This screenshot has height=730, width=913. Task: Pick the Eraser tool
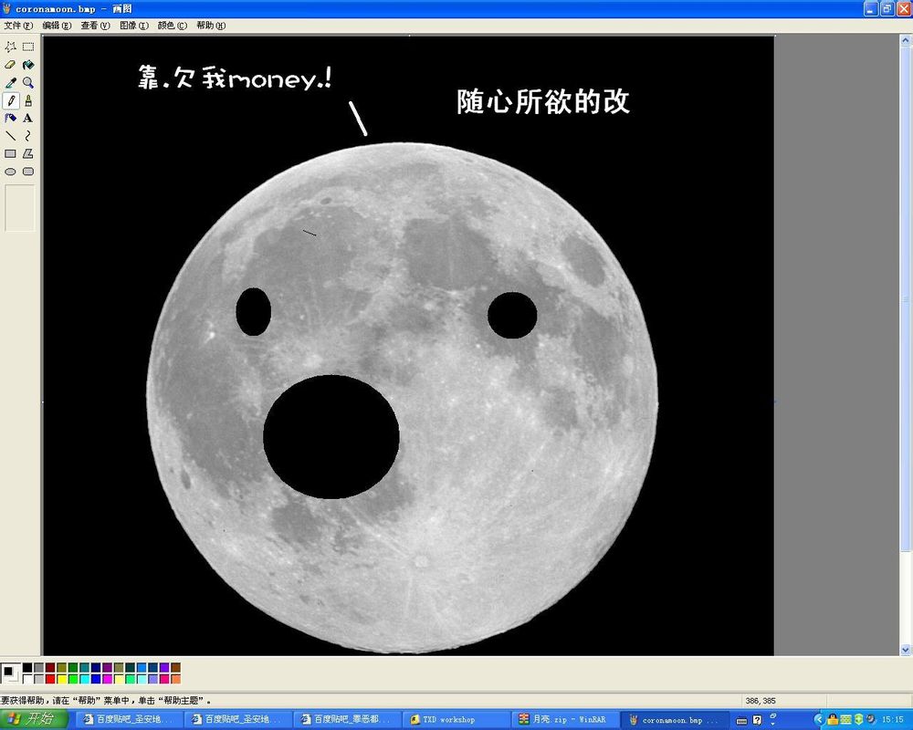pyautogui.click(x=10, y=65)
